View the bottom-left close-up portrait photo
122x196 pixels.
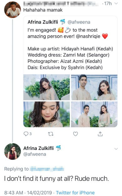(x=47, y=114)
